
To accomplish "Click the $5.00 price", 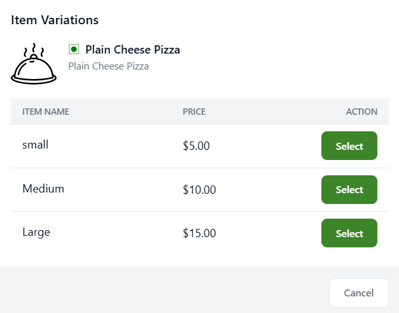I will [196, 146].
